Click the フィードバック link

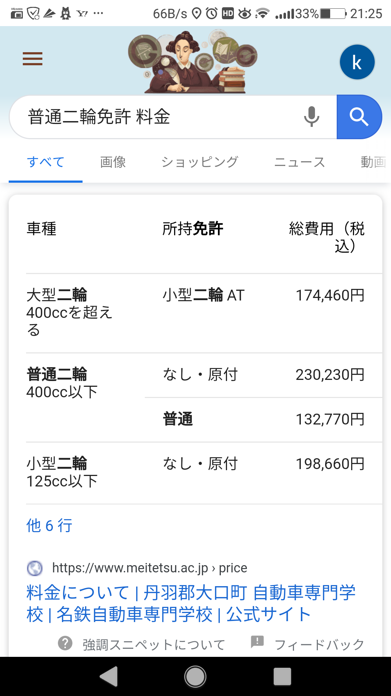319,645
